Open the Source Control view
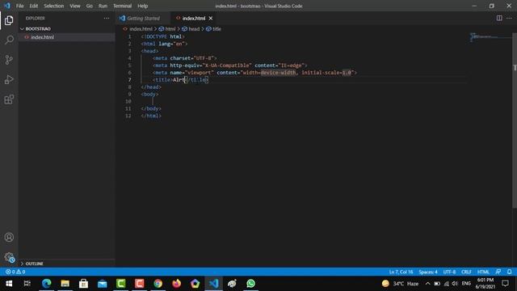 tap(9, 60)
